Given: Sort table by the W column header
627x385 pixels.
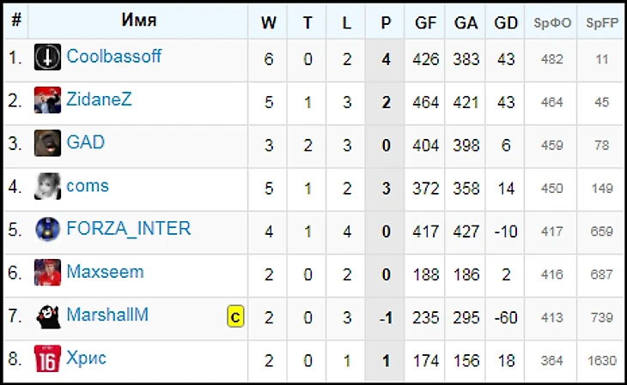Looking at the screenshot, I should point(269,23).
